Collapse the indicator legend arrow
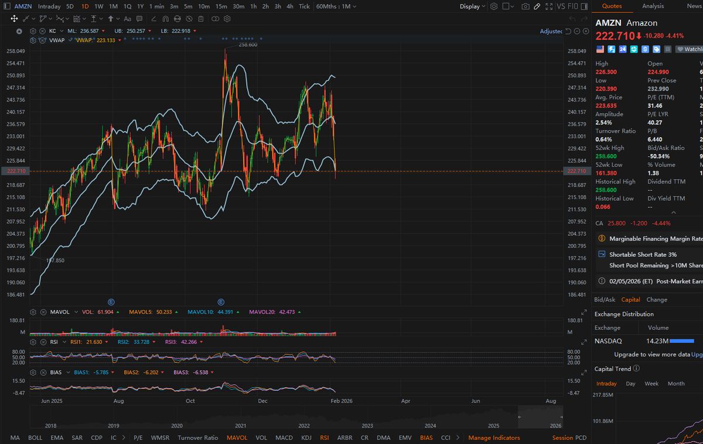The height and width of the screenshot is (444, 703). [x=19, y=31]
